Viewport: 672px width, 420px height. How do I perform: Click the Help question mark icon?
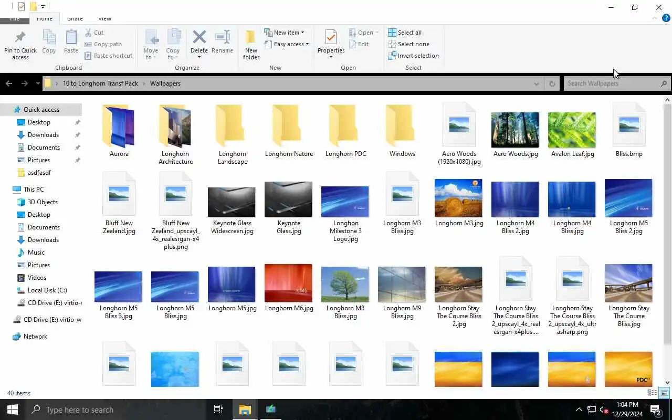pyautogui.click(x=666, y=18)
